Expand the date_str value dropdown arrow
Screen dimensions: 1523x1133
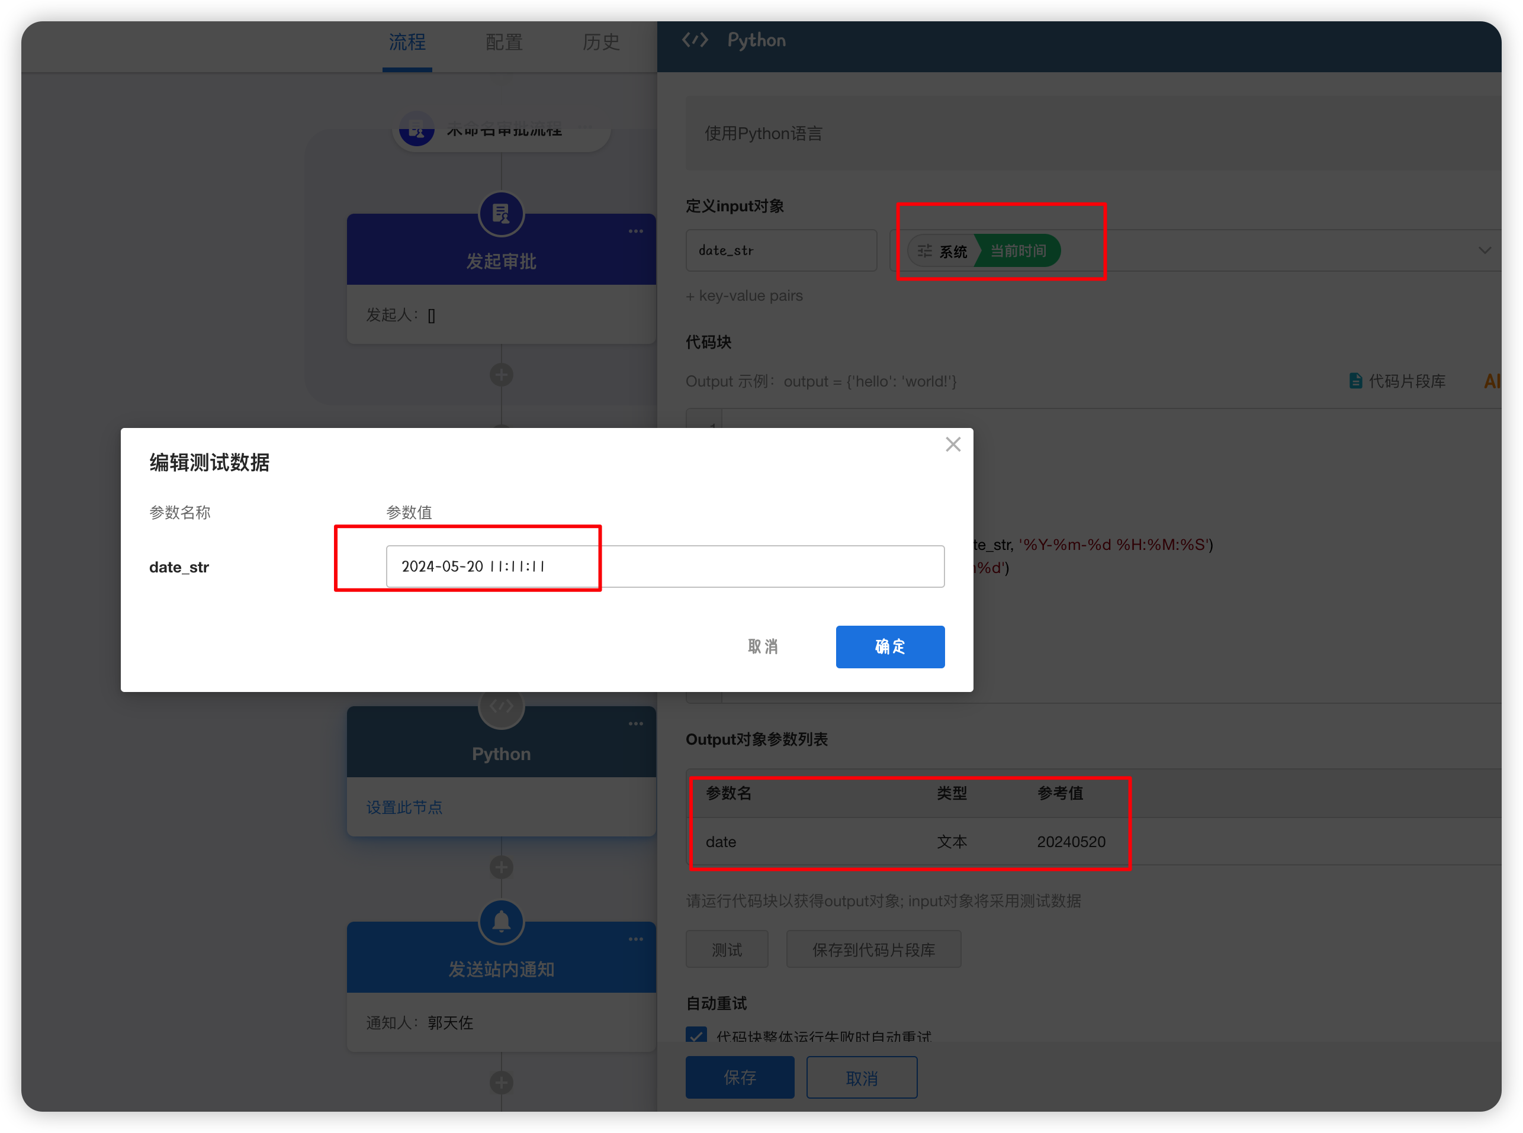coord(1484,251)
